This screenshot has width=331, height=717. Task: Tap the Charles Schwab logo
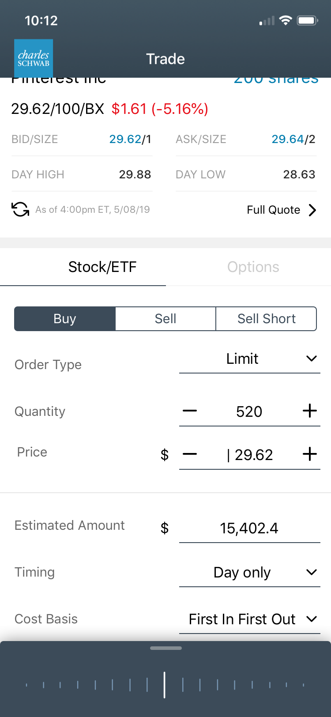tap(34, 58)
